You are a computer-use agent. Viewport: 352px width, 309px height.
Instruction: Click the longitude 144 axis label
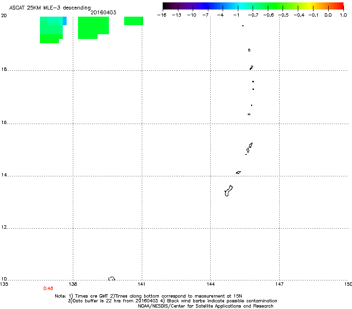211,284
